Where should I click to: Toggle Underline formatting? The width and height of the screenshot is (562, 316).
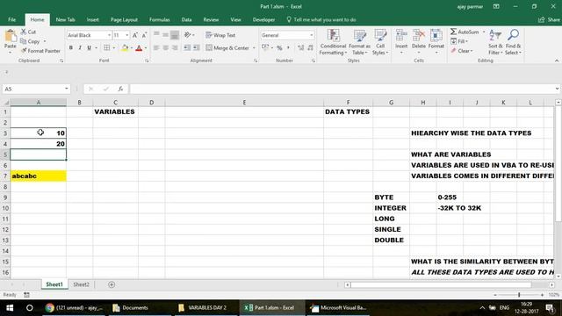click(89, 47)
